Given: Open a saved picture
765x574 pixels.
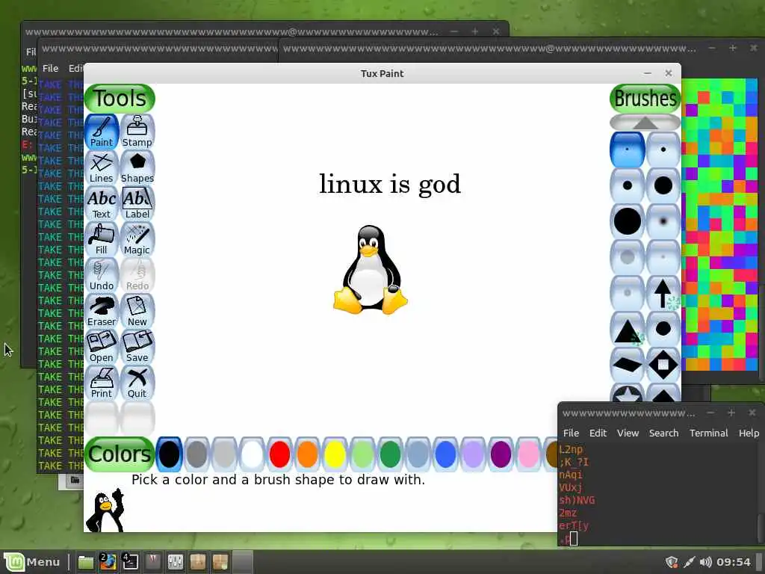Looking at the screenshot, I should click(x=102, y=347).
